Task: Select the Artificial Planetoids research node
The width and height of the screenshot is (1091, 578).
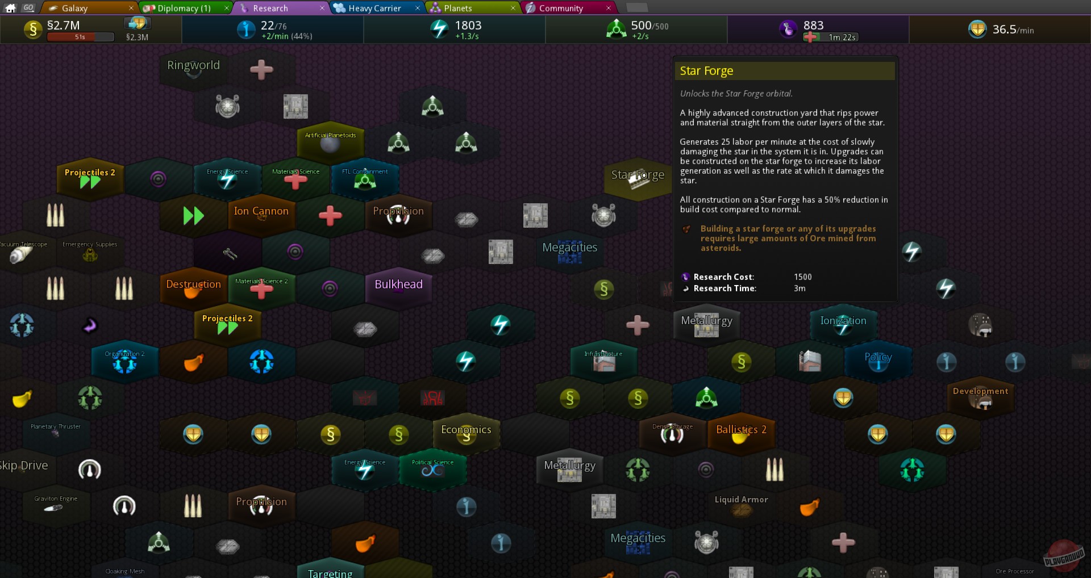Action: [330, 142]
